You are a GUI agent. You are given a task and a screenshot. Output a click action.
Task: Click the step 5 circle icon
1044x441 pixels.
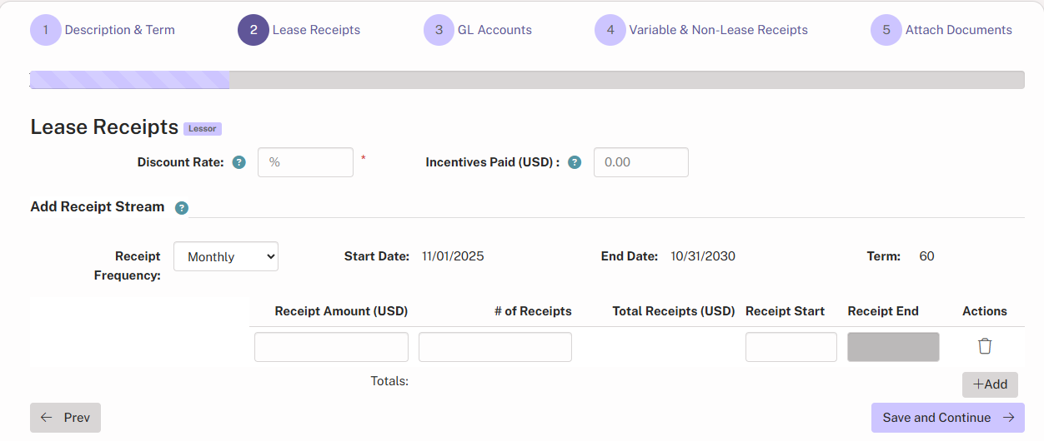886,30
